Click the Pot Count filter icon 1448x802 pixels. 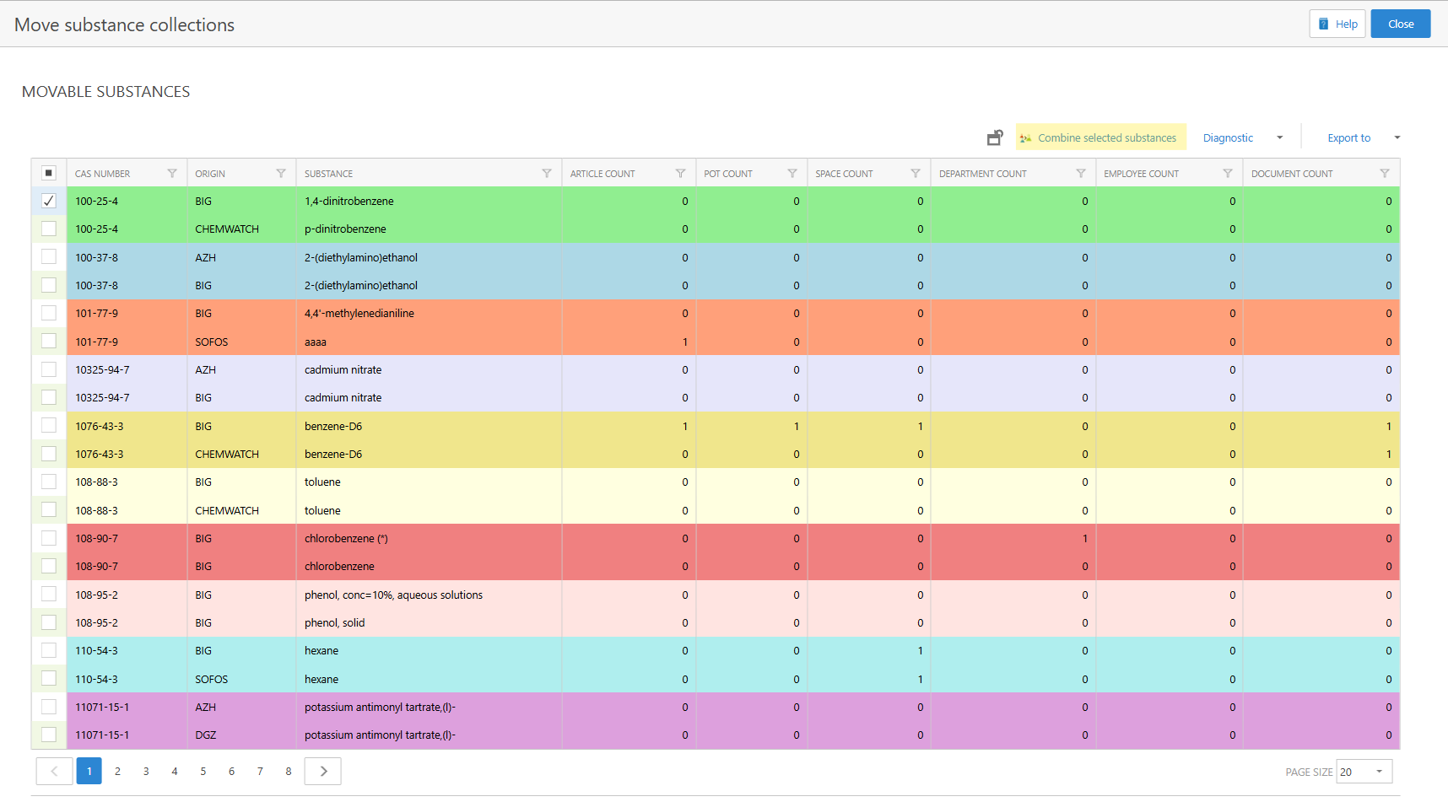pos(792,174)
